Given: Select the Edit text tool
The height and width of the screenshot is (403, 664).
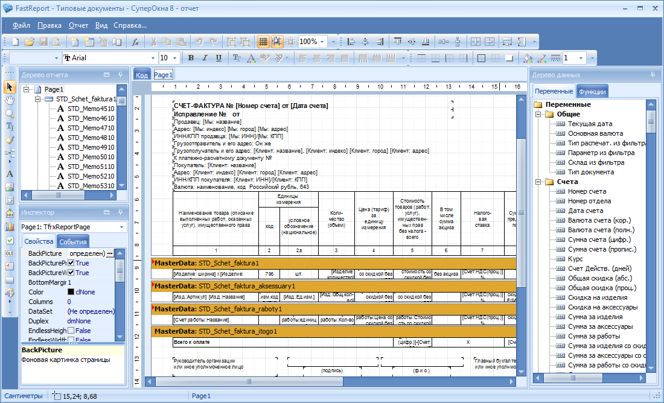Looking at the screenshot, I should [10, 127].
